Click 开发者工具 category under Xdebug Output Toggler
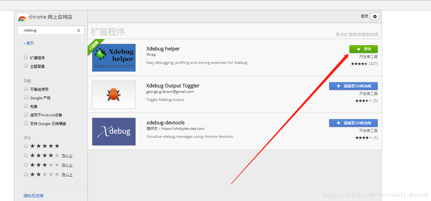The width and height of the screenshot is (431, 201). pos(368,94)
